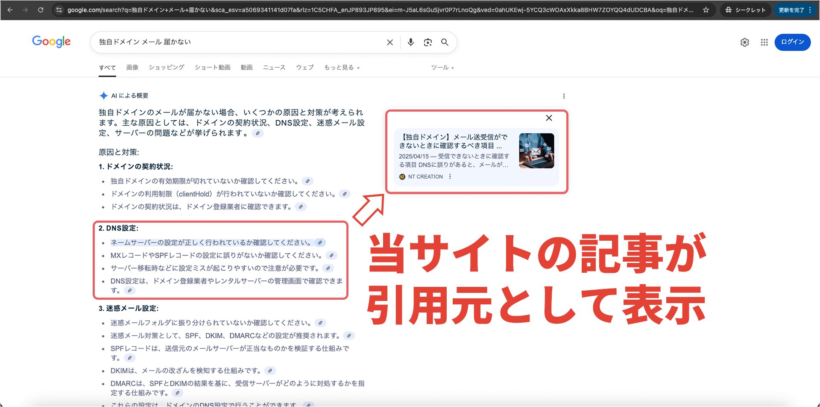820x407 pixels.
Task: Select the すべて tab
Action: 107,68
